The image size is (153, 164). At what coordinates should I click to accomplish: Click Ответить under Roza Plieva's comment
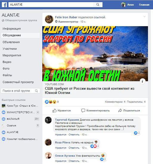[x=74, y=148]
